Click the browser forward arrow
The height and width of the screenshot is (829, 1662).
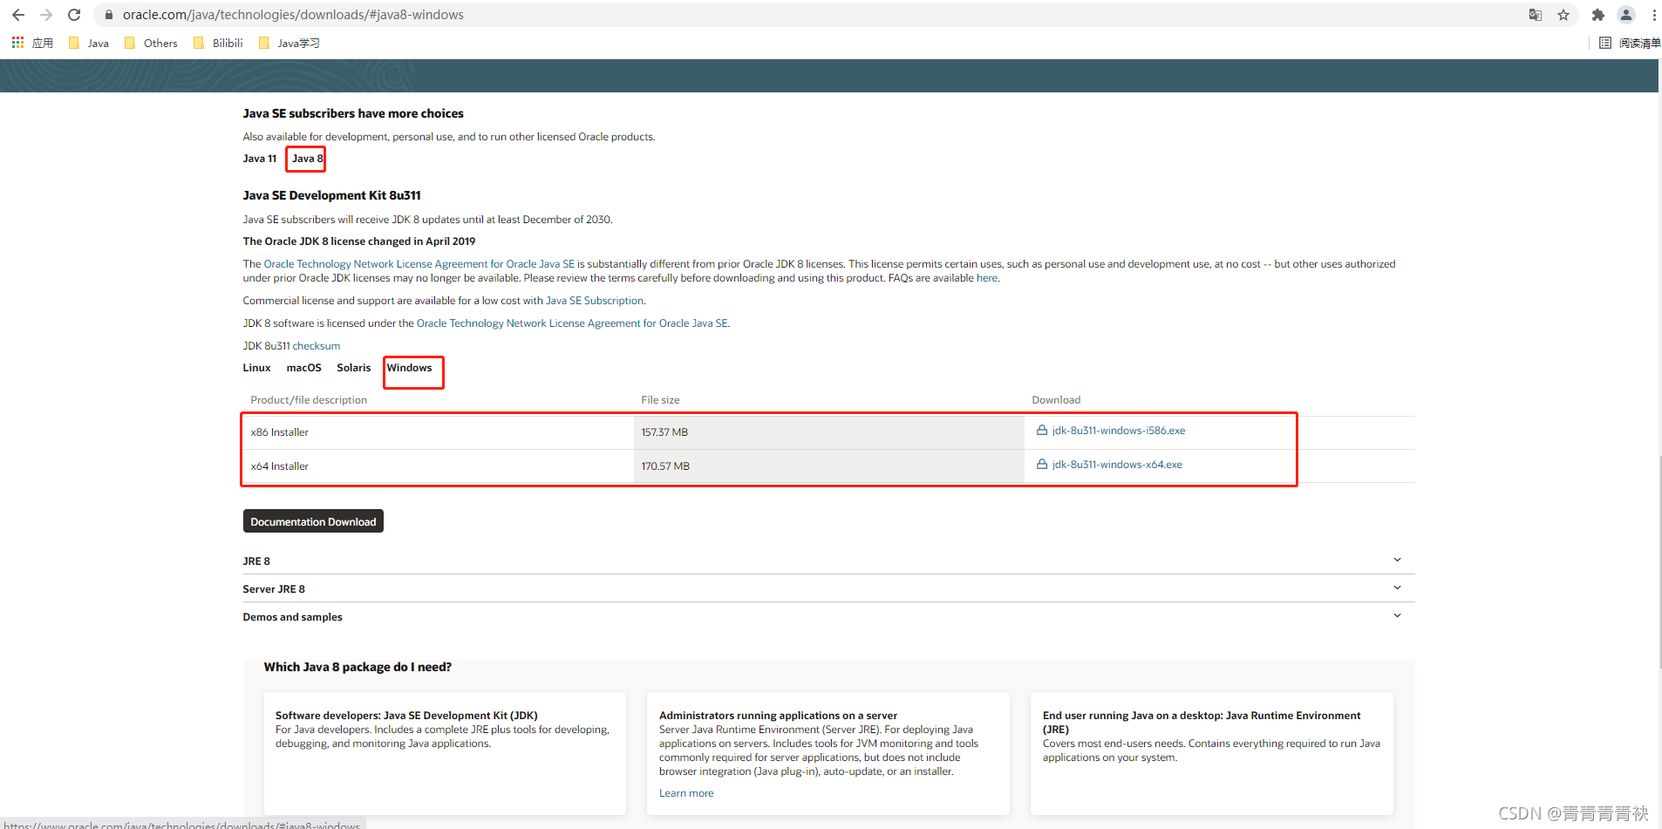coord(46,15)
